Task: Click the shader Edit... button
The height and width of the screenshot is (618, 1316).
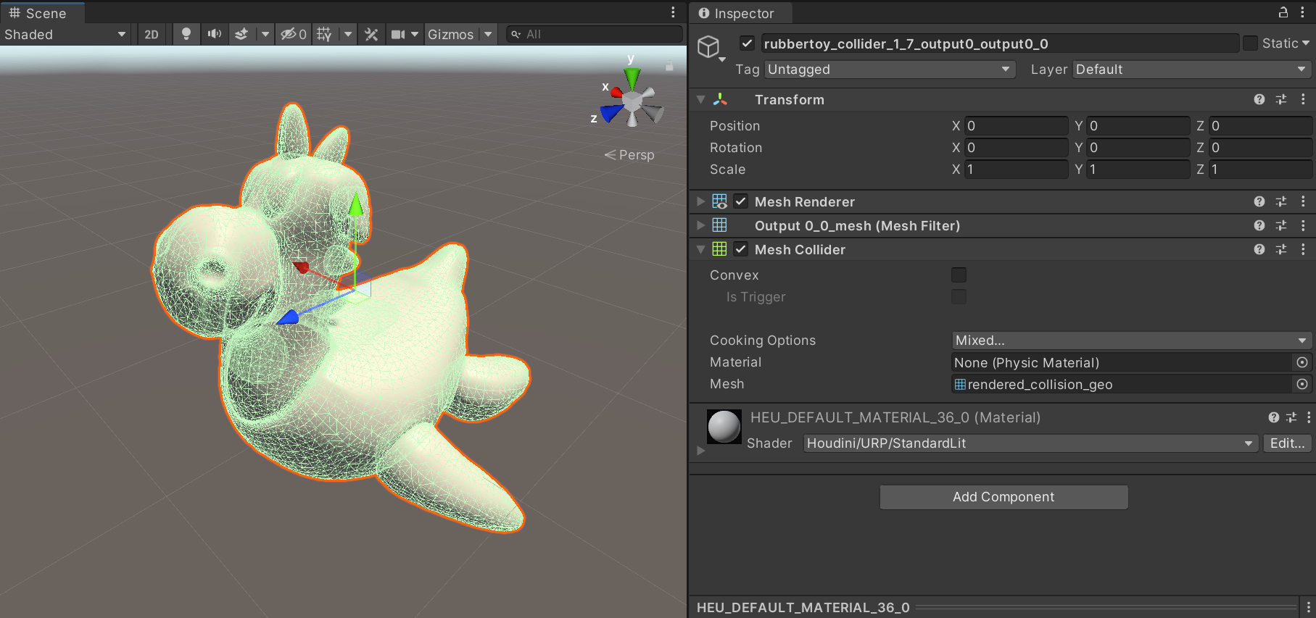Action: click(x=1287, y=443)
